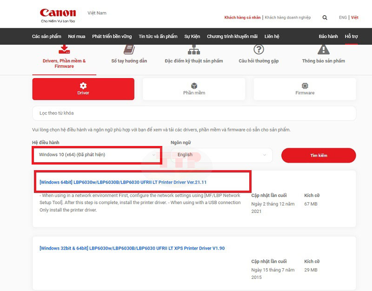Select Sổ tay hướng dẫn tab
The image size is (372, 291).
point(129,61)
